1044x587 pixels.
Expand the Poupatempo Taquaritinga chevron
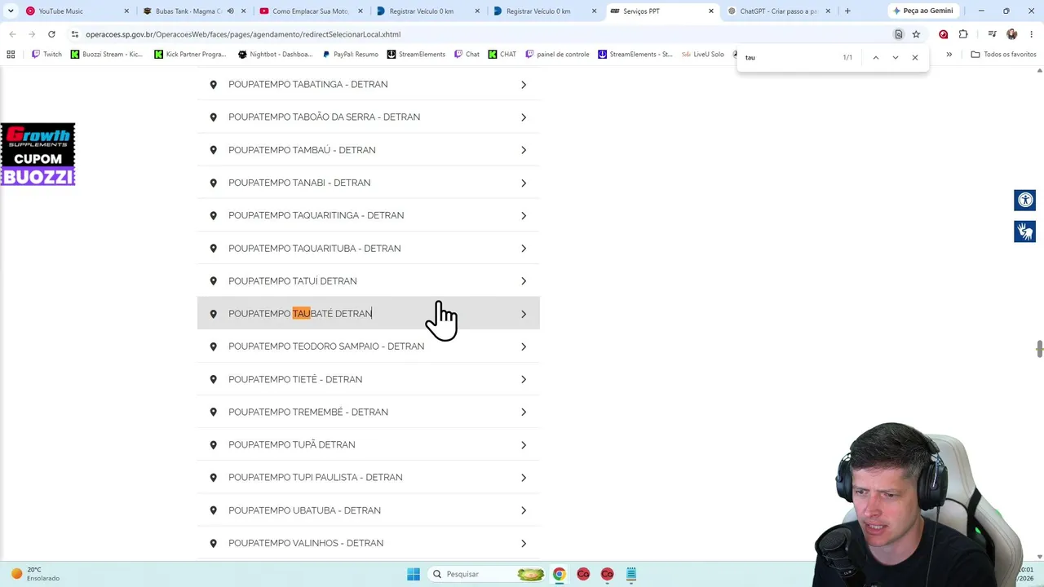[x=524, y=216]
